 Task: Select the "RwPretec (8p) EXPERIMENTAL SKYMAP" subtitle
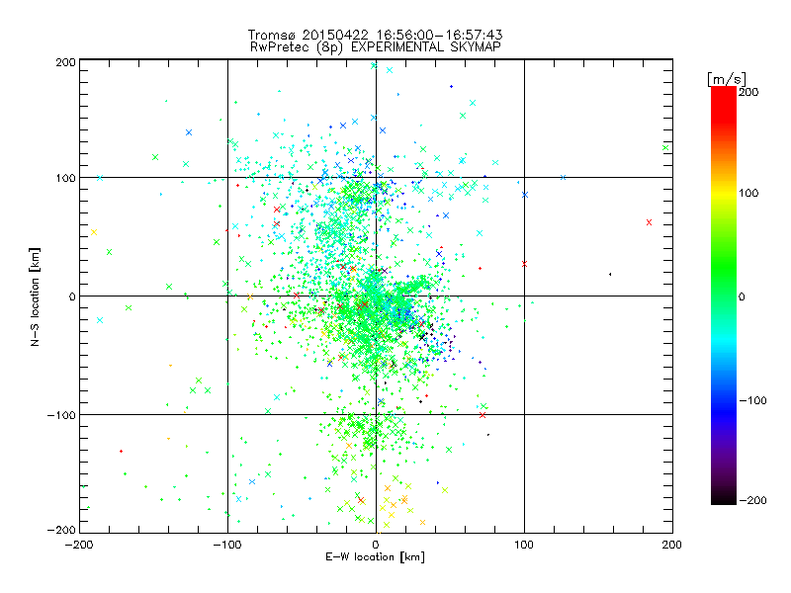pyautogui.click(x=376, y=46)
